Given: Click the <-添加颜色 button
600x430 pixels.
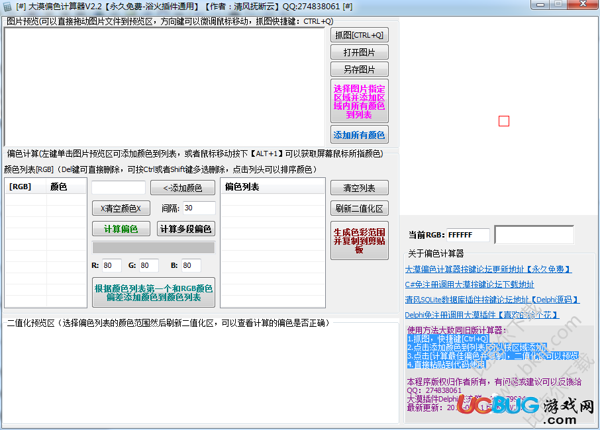Looking at the screenshot, I should point(183,188).
